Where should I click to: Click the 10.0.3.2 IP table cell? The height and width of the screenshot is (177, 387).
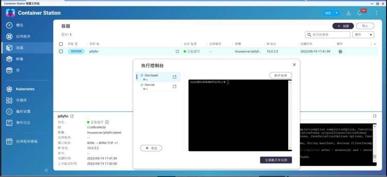272,51
